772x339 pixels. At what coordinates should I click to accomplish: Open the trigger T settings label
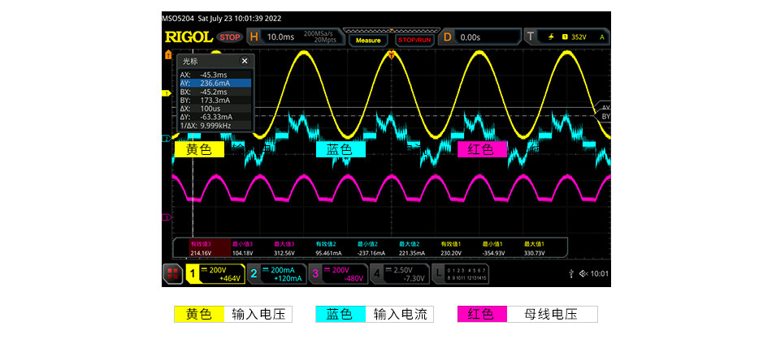click(x=531, y=37)
